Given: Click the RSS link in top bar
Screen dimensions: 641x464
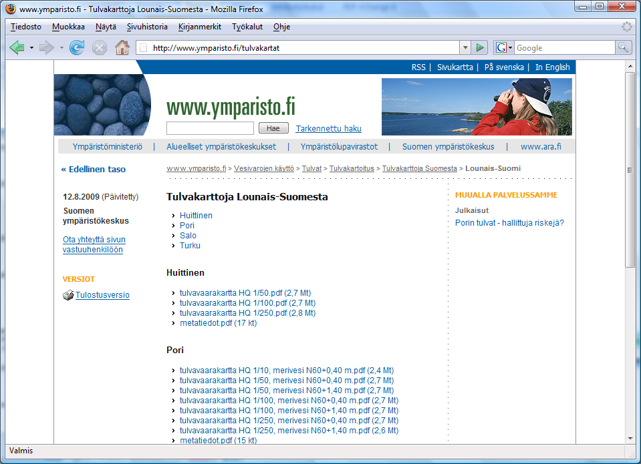Looking at the screenshot, I should (418, 67).
